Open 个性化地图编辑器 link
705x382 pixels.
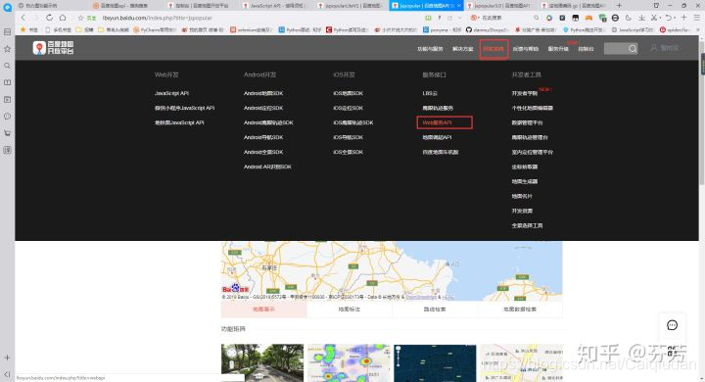(x=533, y=108)
